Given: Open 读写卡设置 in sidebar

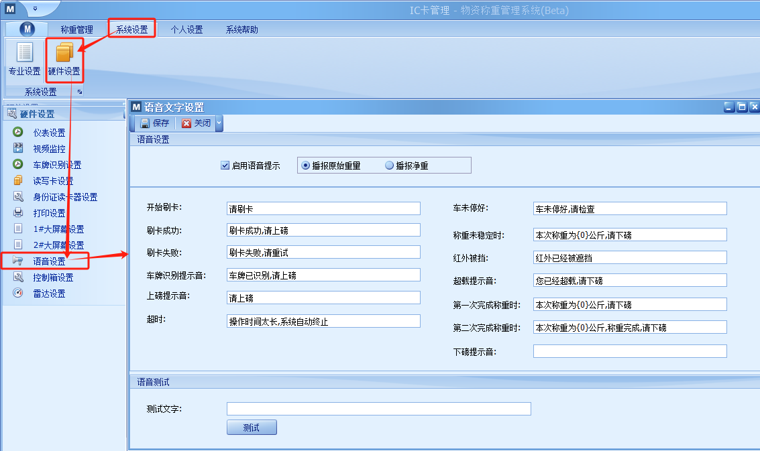Looking at the screenshot, I should point(53,181).
